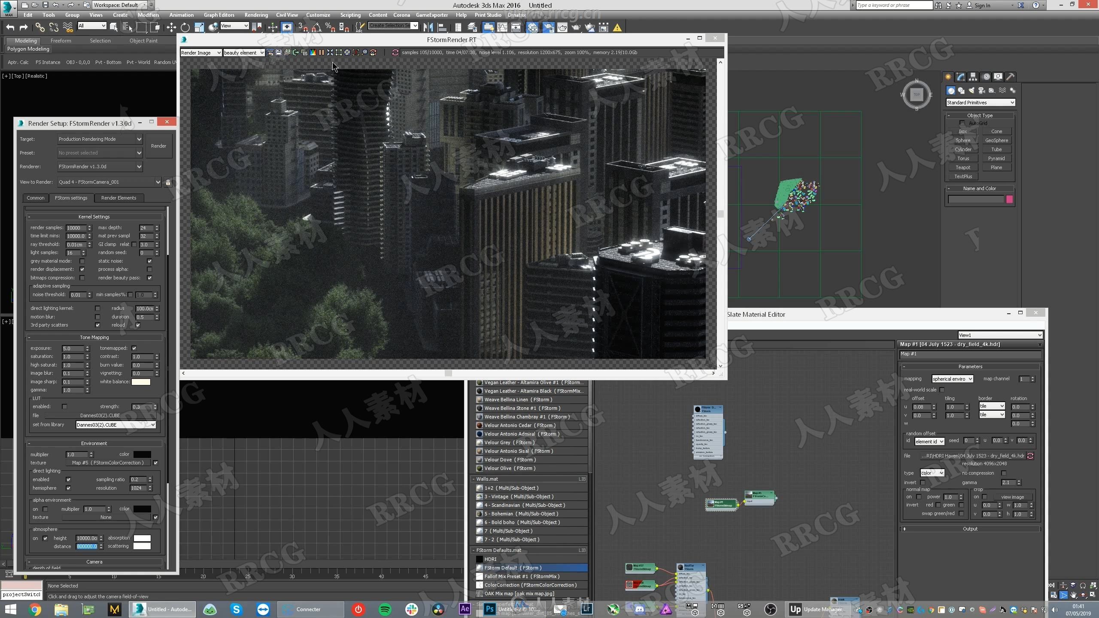Toggle the AutoGrid checkbox
The width and height of the screenshot is (1099, 618).
962,123
